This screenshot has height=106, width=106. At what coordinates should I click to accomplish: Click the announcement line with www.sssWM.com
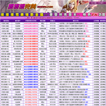click(x=53, y=18)
